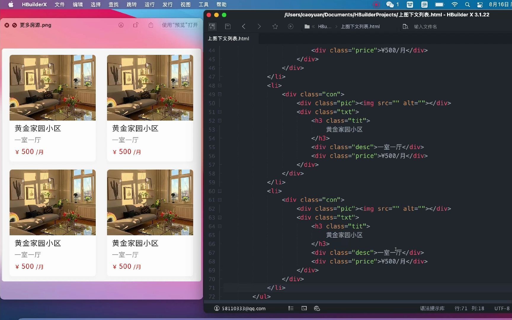
Task: Open the 选择 menu
Action: 95,4
